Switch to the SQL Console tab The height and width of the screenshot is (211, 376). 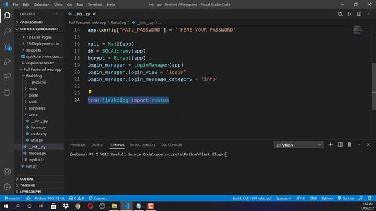[172, 145]
